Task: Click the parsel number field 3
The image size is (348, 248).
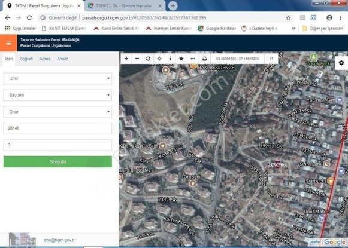Action: [x=58, y=145]
